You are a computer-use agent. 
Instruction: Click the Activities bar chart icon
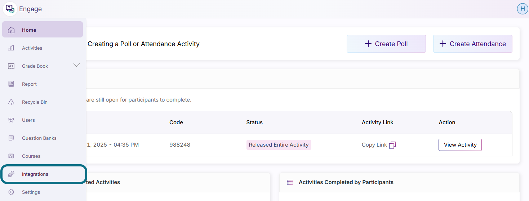[11, 48]
